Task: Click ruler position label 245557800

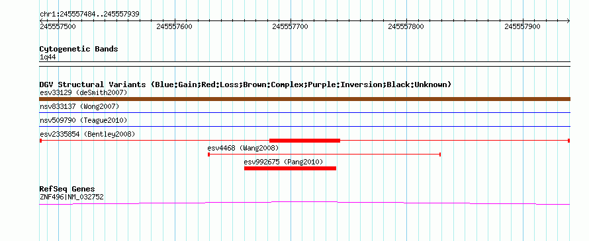Action: pos(406,26)
